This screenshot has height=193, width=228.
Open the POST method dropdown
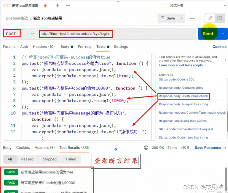click(32, 34)
